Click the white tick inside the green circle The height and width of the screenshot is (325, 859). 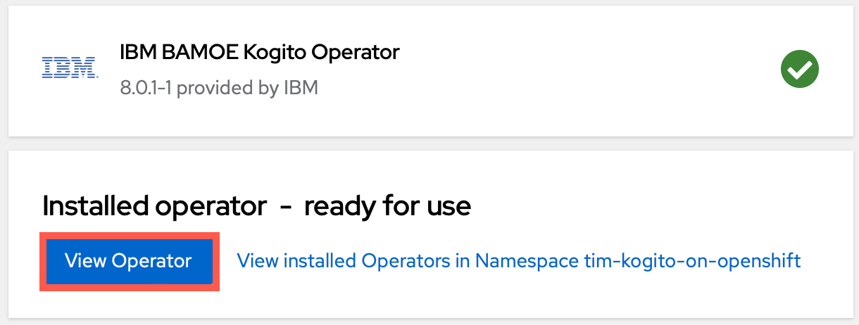(801, 70)
